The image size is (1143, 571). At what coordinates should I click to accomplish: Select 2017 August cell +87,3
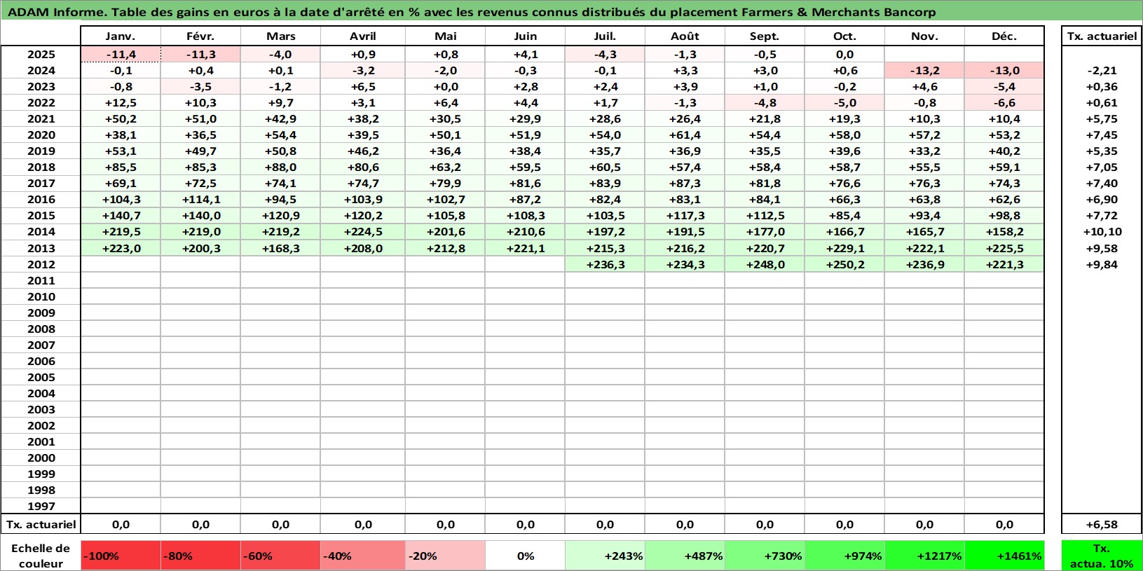pyautogui.click(x=685, y=183)
